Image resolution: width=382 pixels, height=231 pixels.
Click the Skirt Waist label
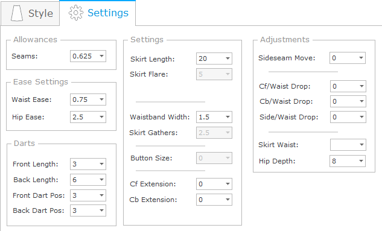pyautogui.click(x=278, y=145)
